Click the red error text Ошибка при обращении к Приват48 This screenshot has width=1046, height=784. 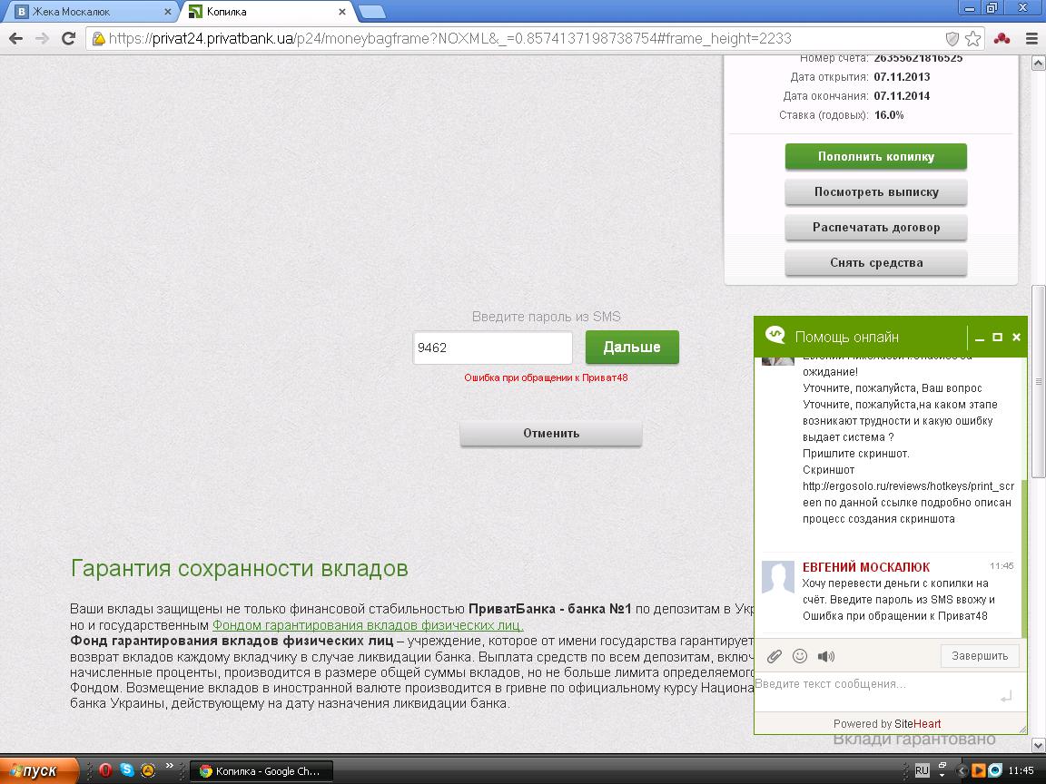tap(546, 378)
